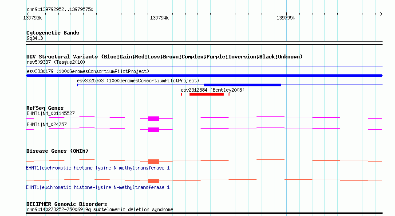Click the blue esv3325303 gain block
Screen dimensions: 395x216
coord(242,85)
